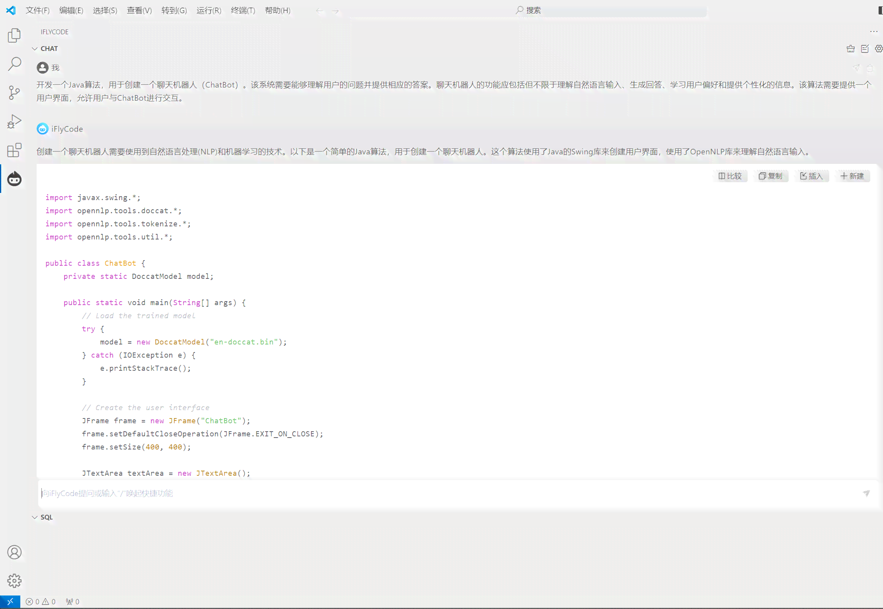Click the 'import opennlp.tools.tokenize.*;' line
The width and height of the screenshot is (883, 609).
pos(118,224)
